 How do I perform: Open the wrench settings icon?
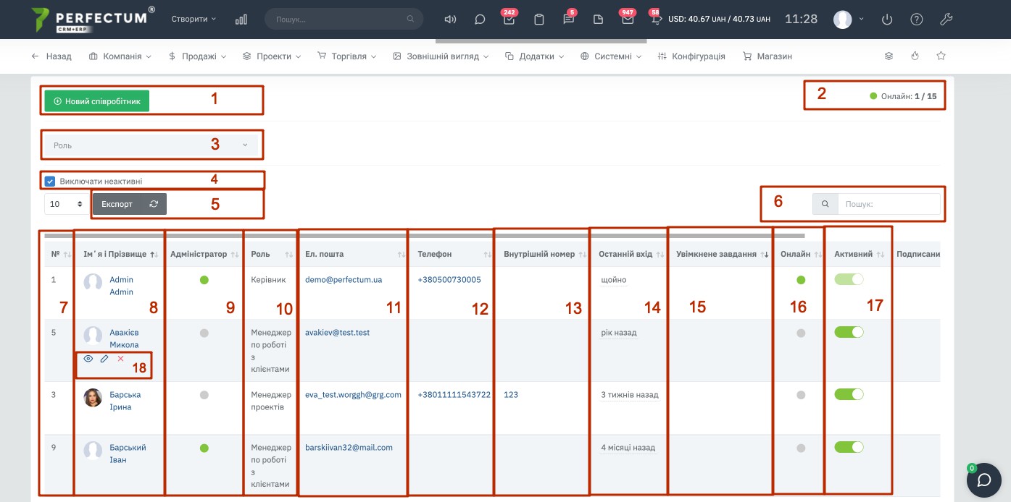click(946, 20)
